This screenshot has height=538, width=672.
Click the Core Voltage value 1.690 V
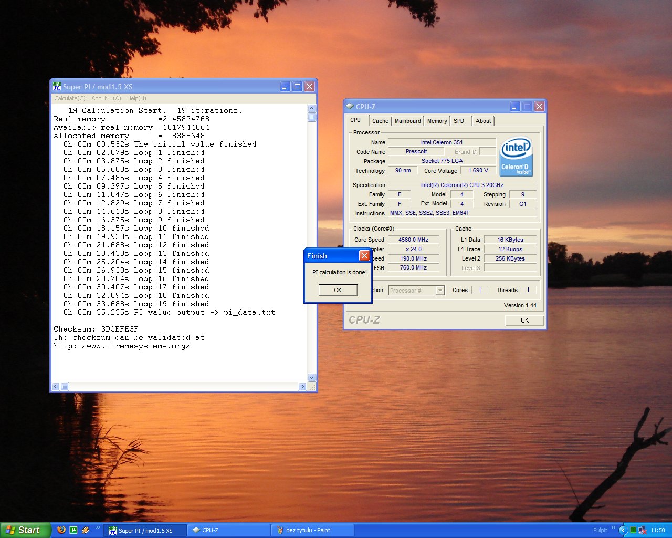478,170
